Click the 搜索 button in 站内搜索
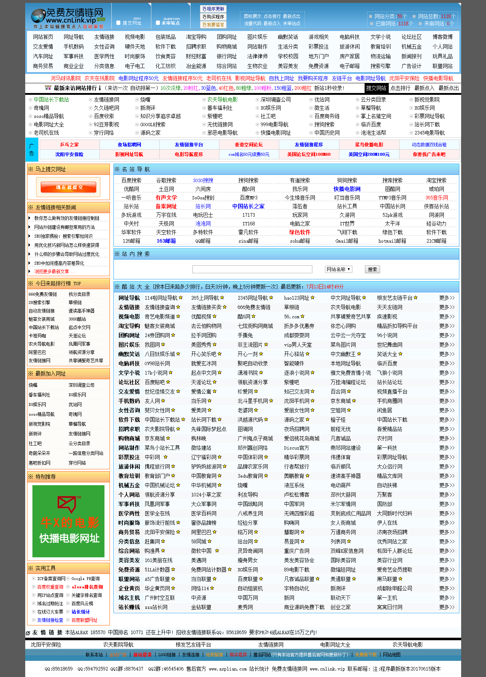The image size is (486, 677). coord(372,269)
